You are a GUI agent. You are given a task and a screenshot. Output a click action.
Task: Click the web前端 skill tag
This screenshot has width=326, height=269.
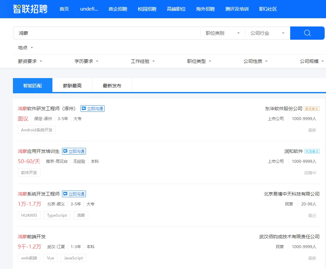pos(29,258)
